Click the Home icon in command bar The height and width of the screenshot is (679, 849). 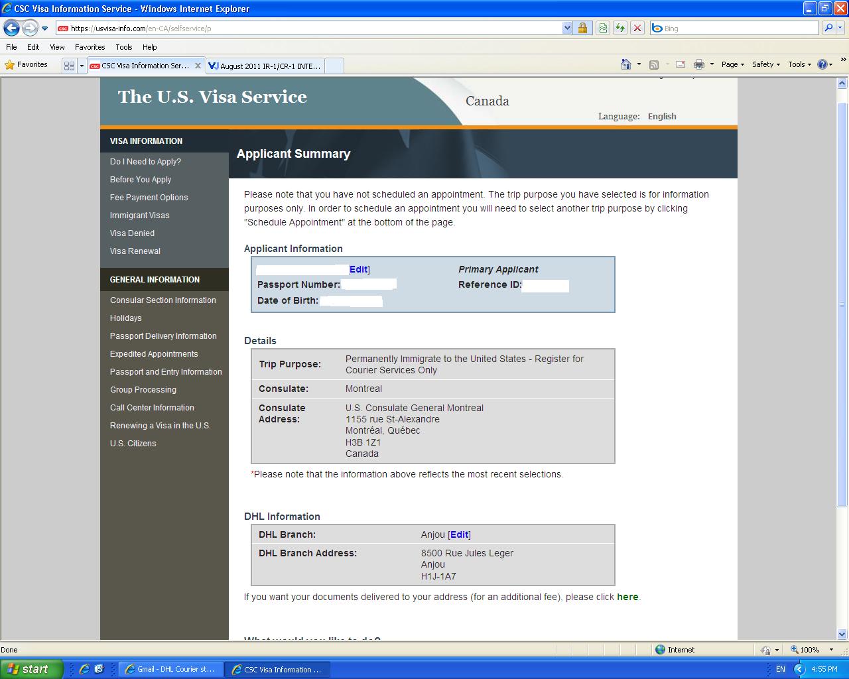(625, 64)
